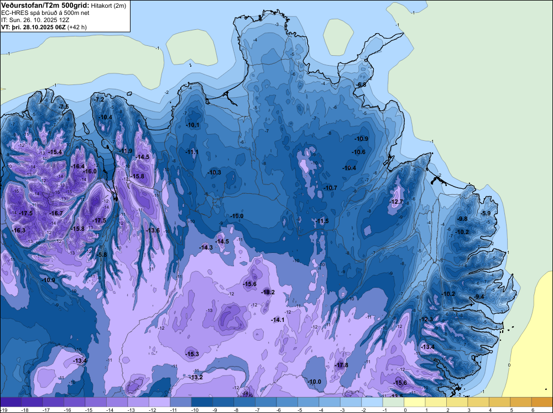Screen dimensions: 553x413
Task: Click the -15.4 temperature value
Action: pyautogui.click(x=55, y=152)
